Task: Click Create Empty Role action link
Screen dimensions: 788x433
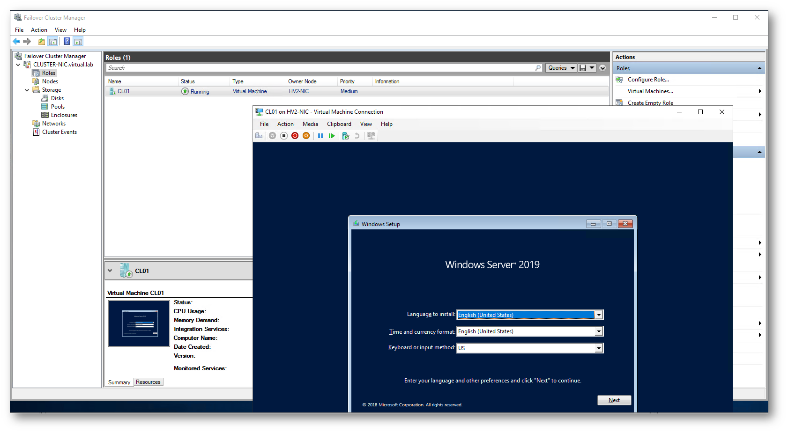Action: [650, 103]
